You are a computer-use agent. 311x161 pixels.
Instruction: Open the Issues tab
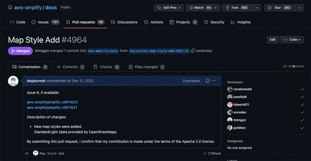pyautogui.click(x=45, y=22)
